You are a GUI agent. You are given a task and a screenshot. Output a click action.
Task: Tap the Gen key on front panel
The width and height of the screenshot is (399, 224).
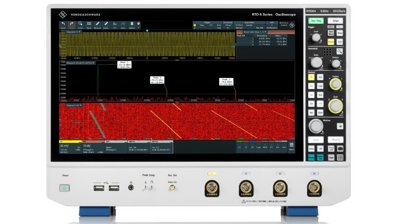click(x=321, y=77)
